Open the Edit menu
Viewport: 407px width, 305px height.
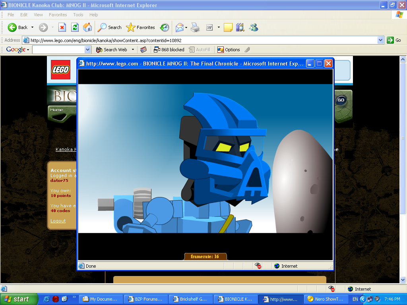[x=24, y=15]
